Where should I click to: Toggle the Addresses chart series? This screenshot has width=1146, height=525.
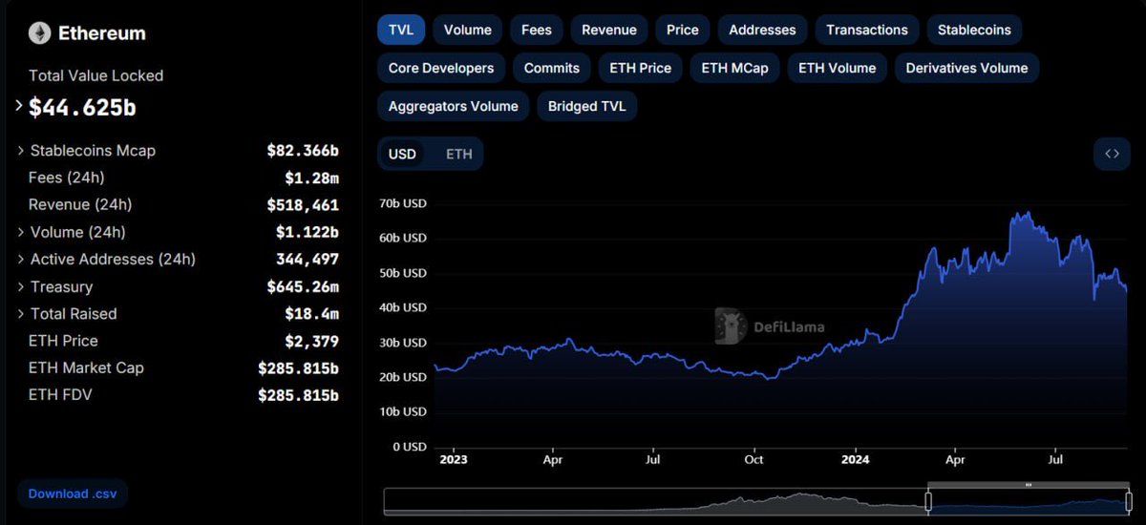(762, 30)
